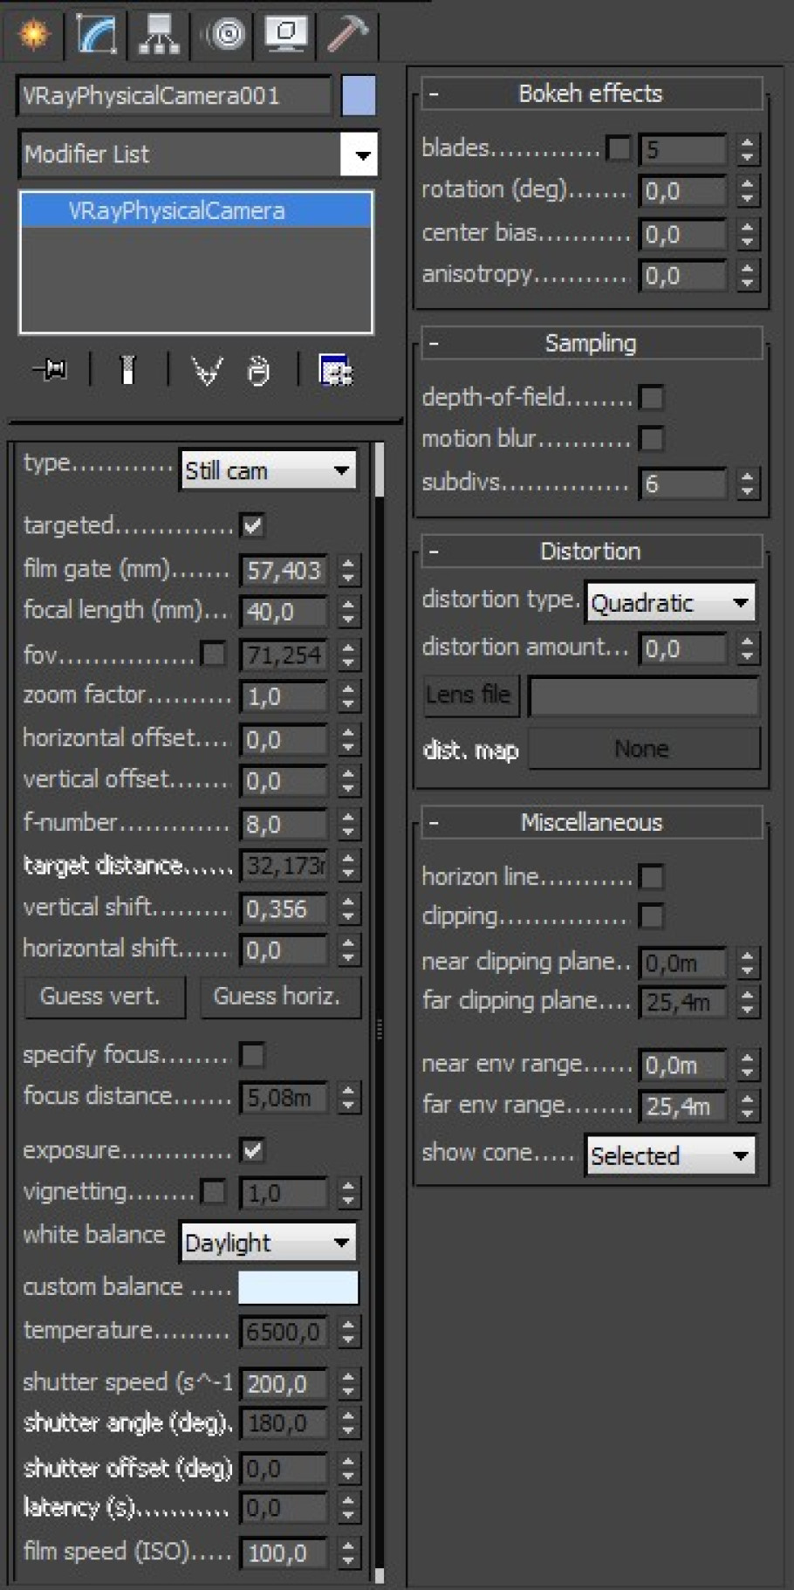Enable the vignetting checkbox

pos(213,1191)
